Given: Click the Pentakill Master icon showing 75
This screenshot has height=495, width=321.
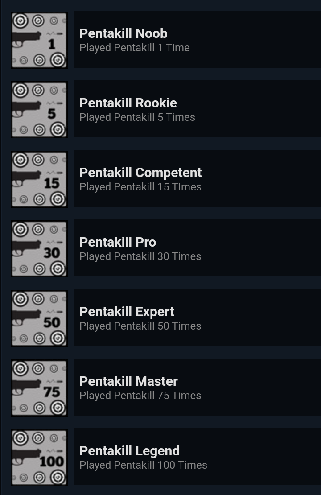Looking at the screenshot, I should pos(39,388).
